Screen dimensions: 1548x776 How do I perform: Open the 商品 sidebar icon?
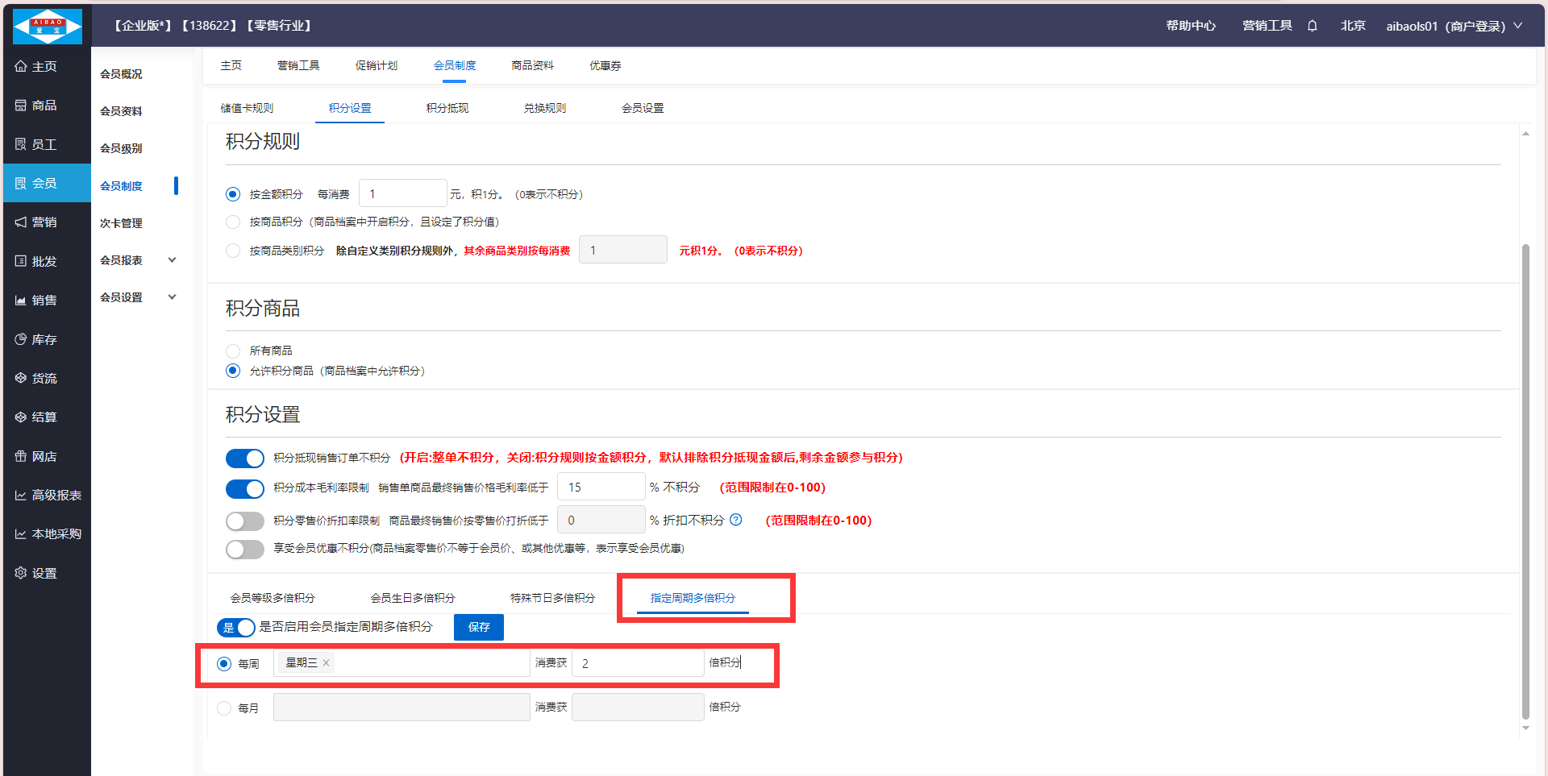point(21,106)
